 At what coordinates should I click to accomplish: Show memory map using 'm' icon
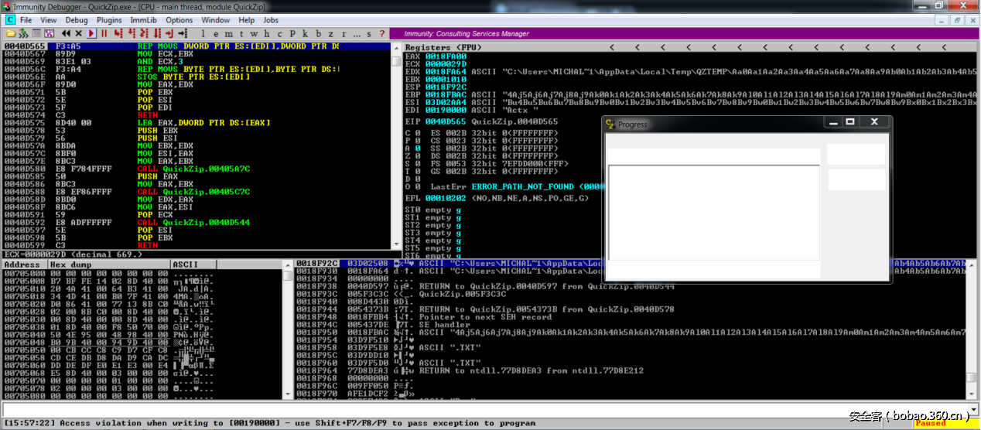click(x=228, y=34)
